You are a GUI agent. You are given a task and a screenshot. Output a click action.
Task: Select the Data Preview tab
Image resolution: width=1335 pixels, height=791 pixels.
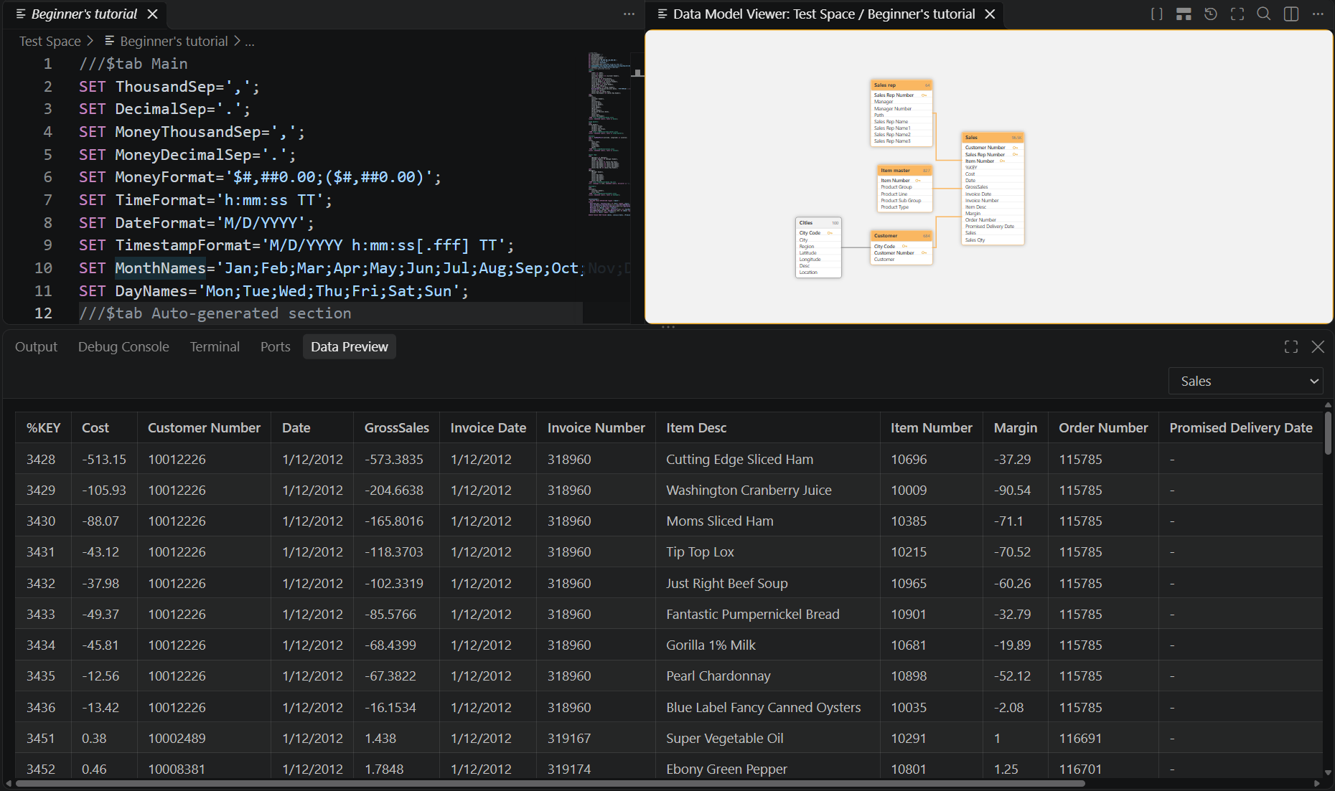point(349,347)
